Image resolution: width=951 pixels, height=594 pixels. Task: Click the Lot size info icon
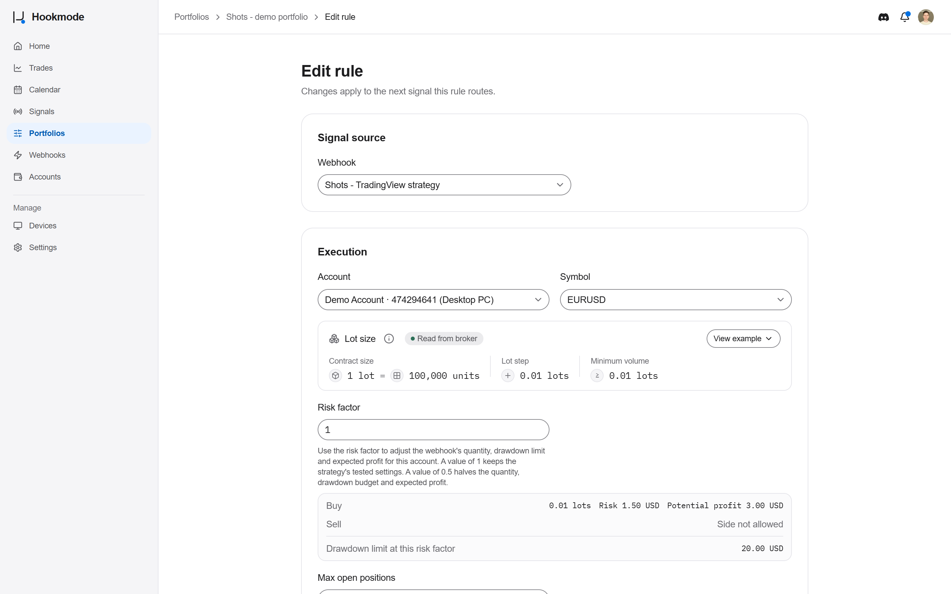[x=389, y=339]
